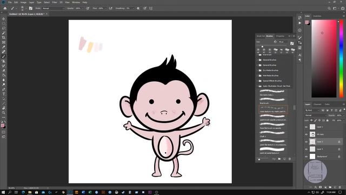Click the brush Size slider handle
This screenshot has width=346, height=195.
pos(262,47)
